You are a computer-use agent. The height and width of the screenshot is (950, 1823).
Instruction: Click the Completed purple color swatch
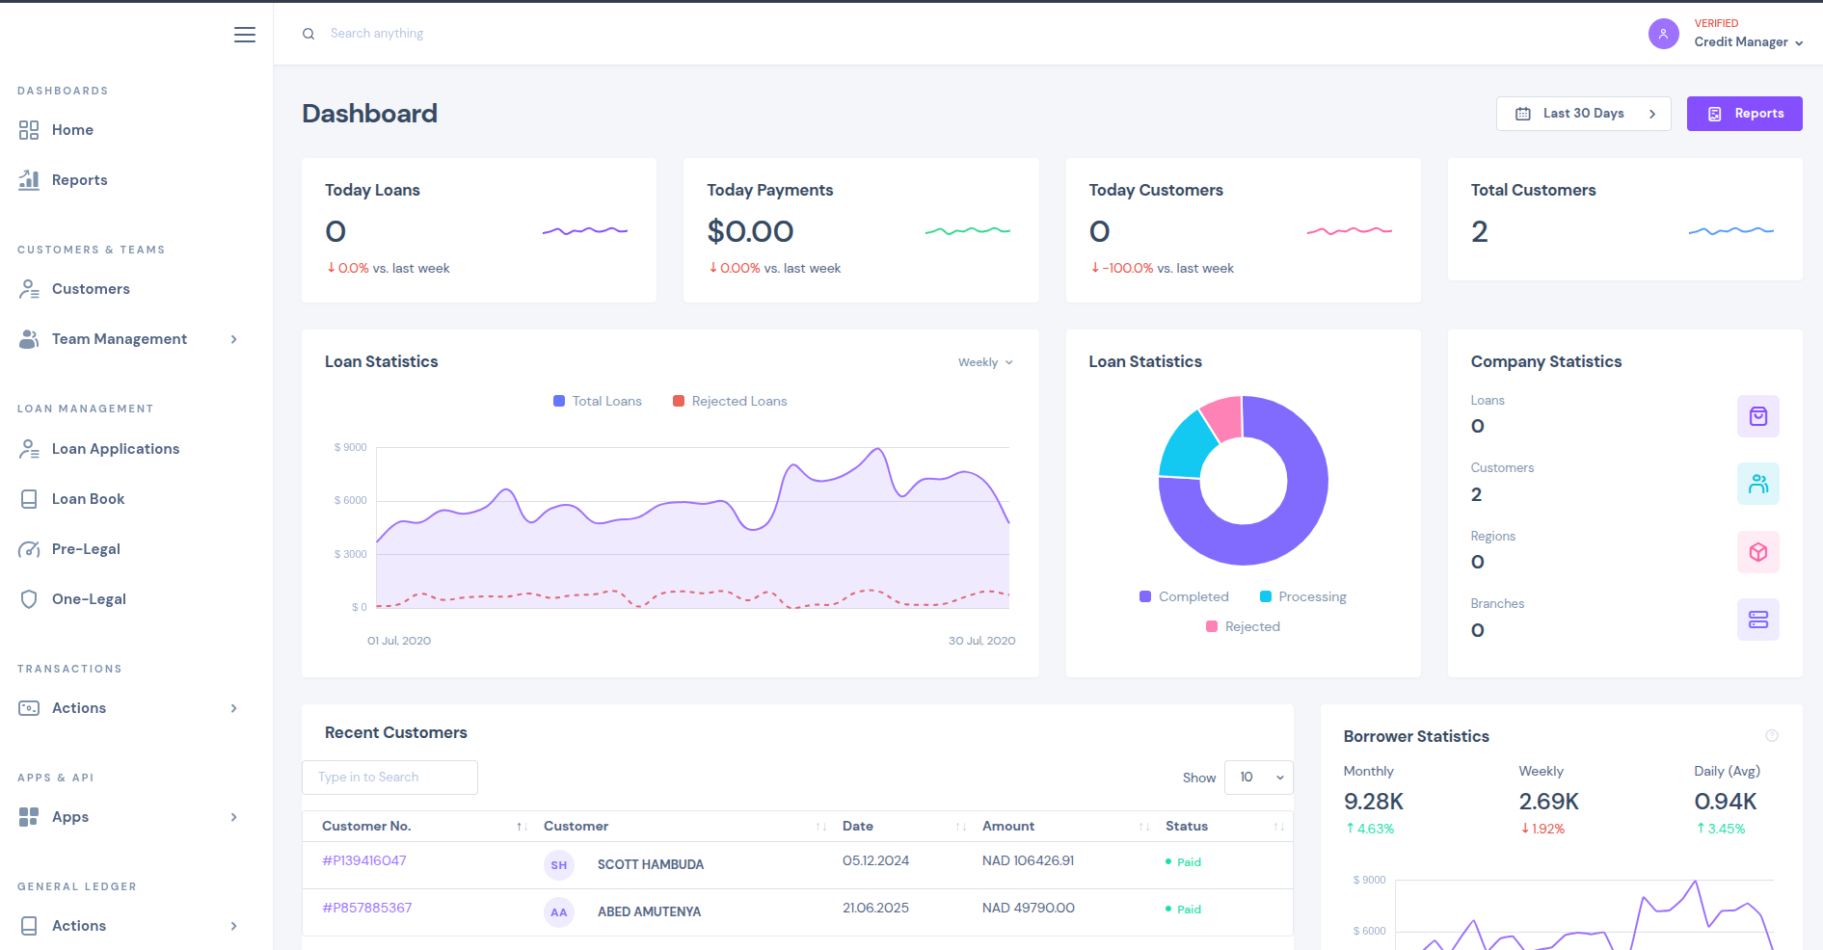pos(1145,597)
